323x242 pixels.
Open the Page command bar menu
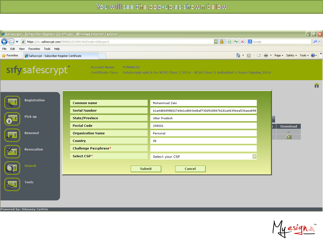(x=279, y=55)
